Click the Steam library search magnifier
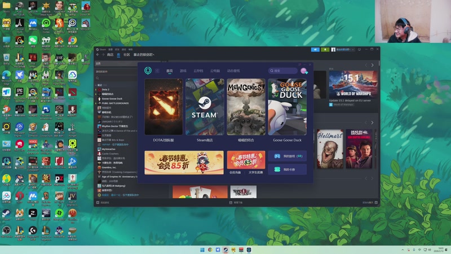451x254 pixels. click(98, 78)
